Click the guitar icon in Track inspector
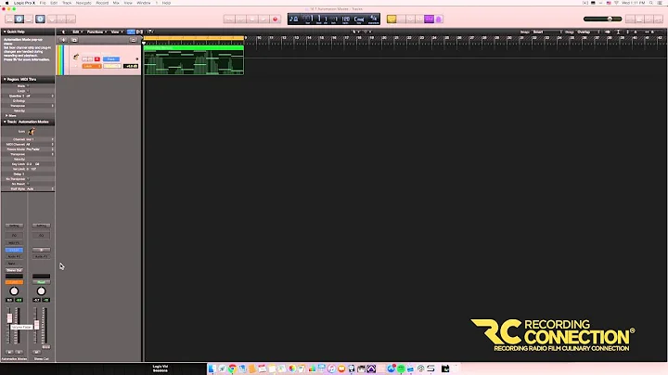 click(32, 132)
